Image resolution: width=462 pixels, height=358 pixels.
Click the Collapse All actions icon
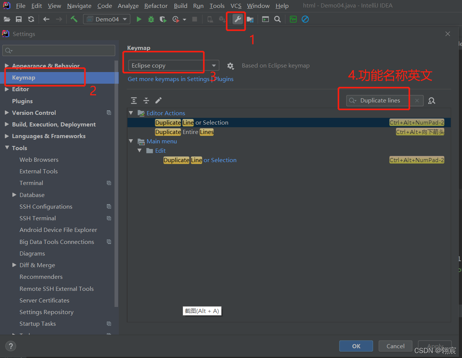(146, 101)
